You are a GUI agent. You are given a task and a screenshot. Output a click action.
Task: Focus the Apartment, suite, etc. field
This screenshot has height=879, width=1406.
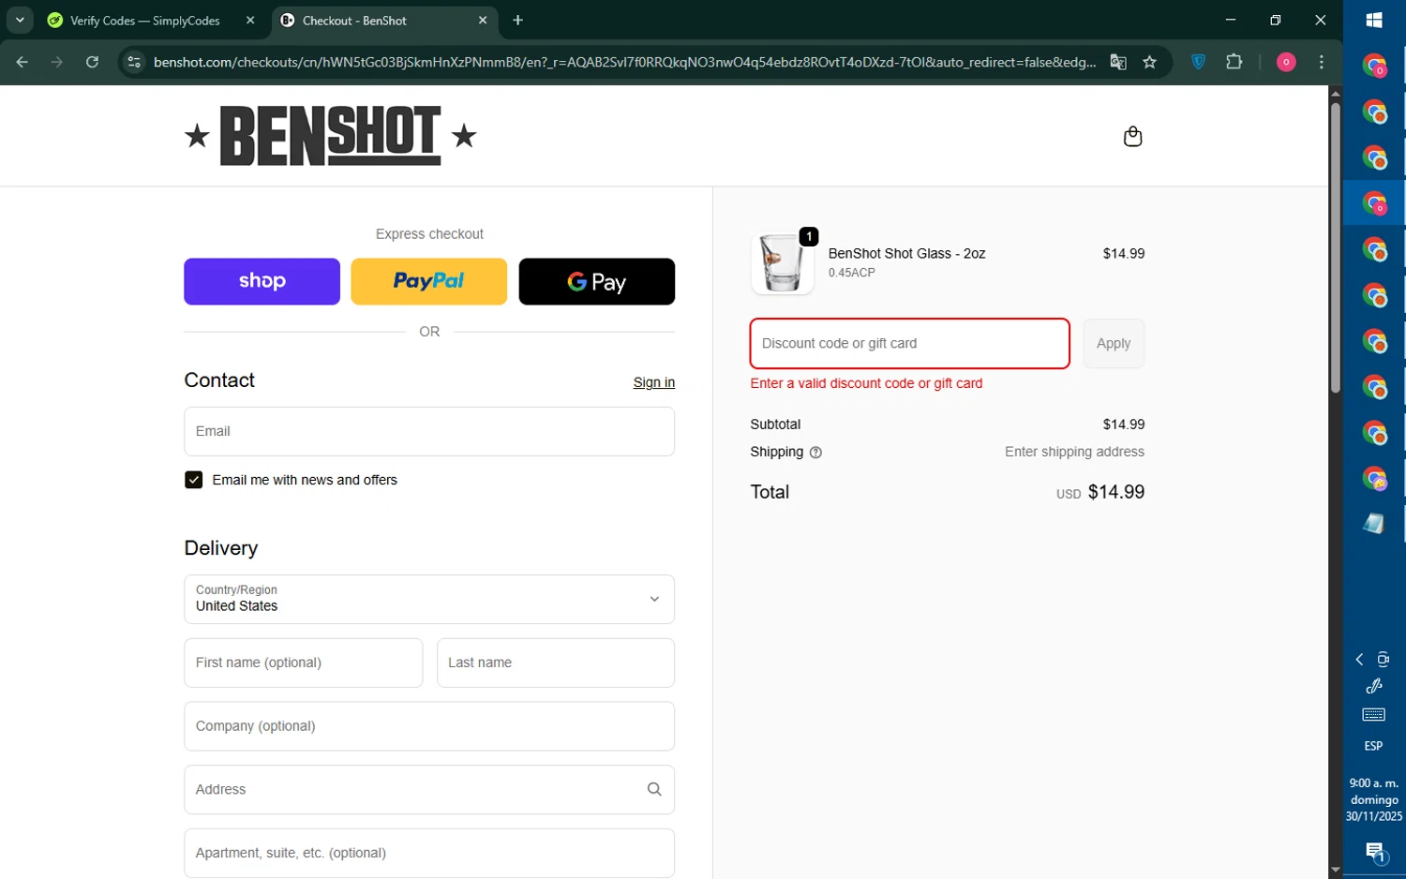pos(429,853)
